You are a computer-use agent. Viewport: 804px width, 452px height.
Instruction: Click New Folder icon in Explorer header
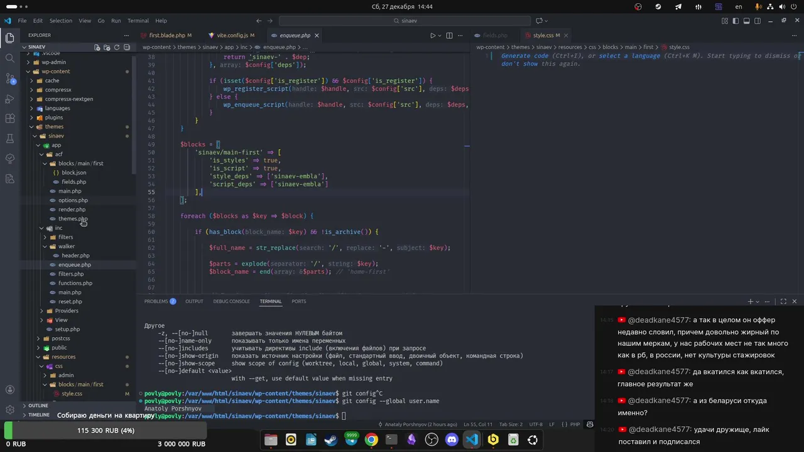click(x=107, y=47)
